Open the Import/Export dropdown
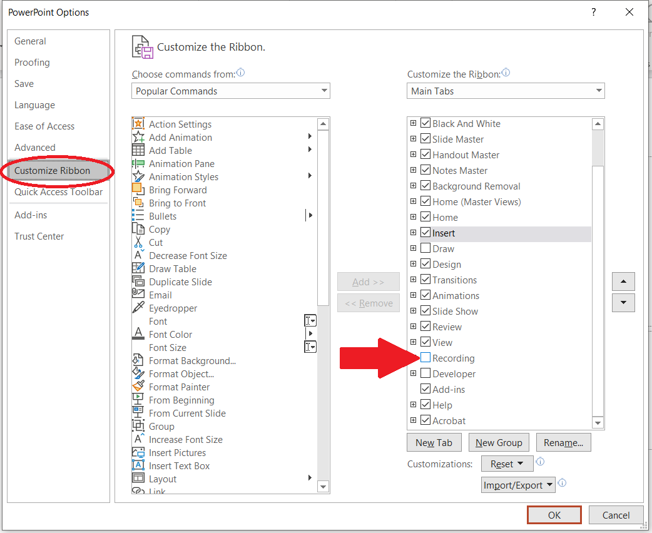This screenshot has width=652, height=533. click(518, 485)
